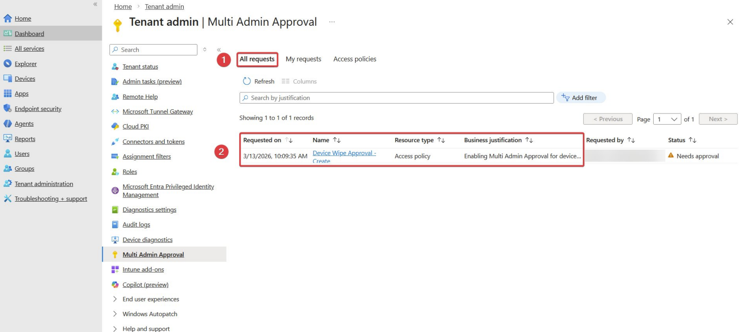
Task: Click the Endpoint security shield icon
Action: point(8,108)
